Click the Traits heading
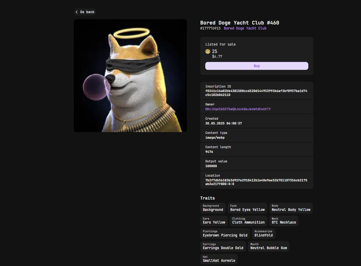Screen dimensions: 361x266 (208, 198)
